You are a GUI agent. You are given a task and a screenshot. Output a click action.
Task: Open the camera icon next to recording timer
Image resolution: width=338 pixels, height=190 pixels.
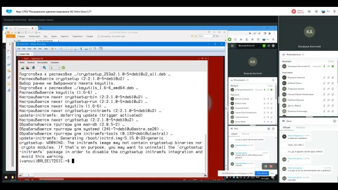[309, 12]
